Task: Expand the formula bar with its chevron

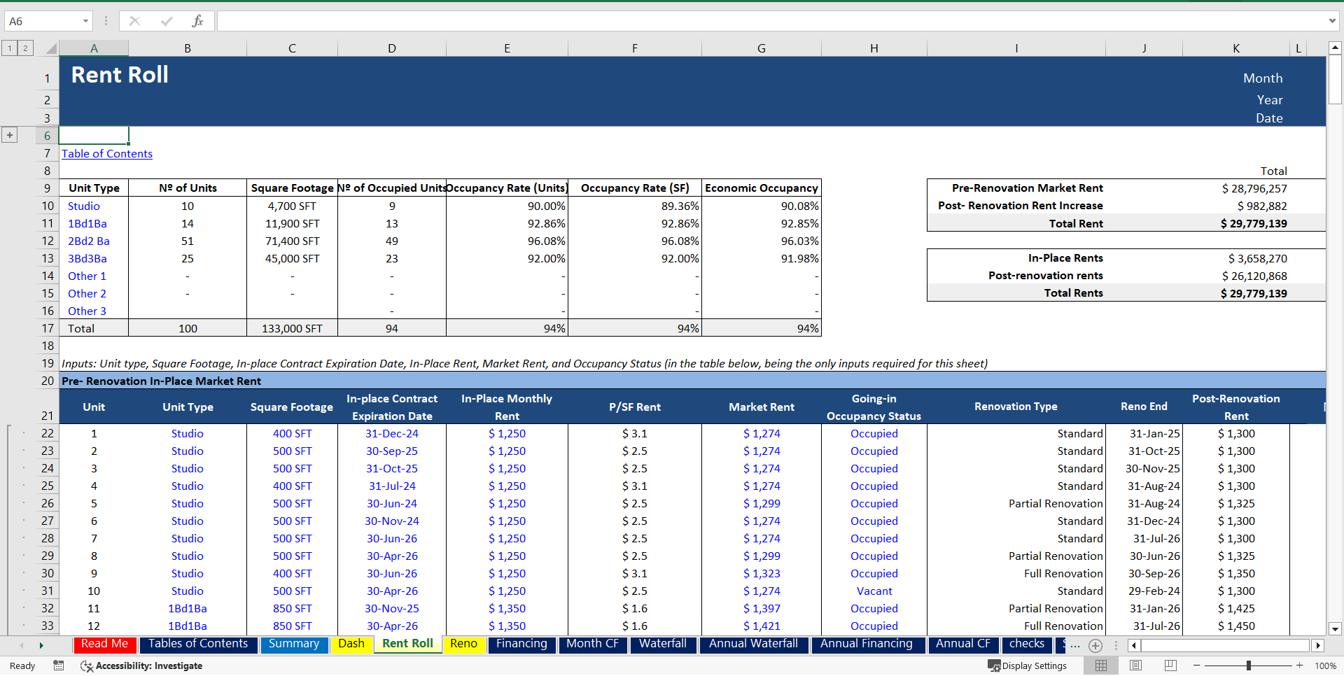Action: click(1333, 21)
